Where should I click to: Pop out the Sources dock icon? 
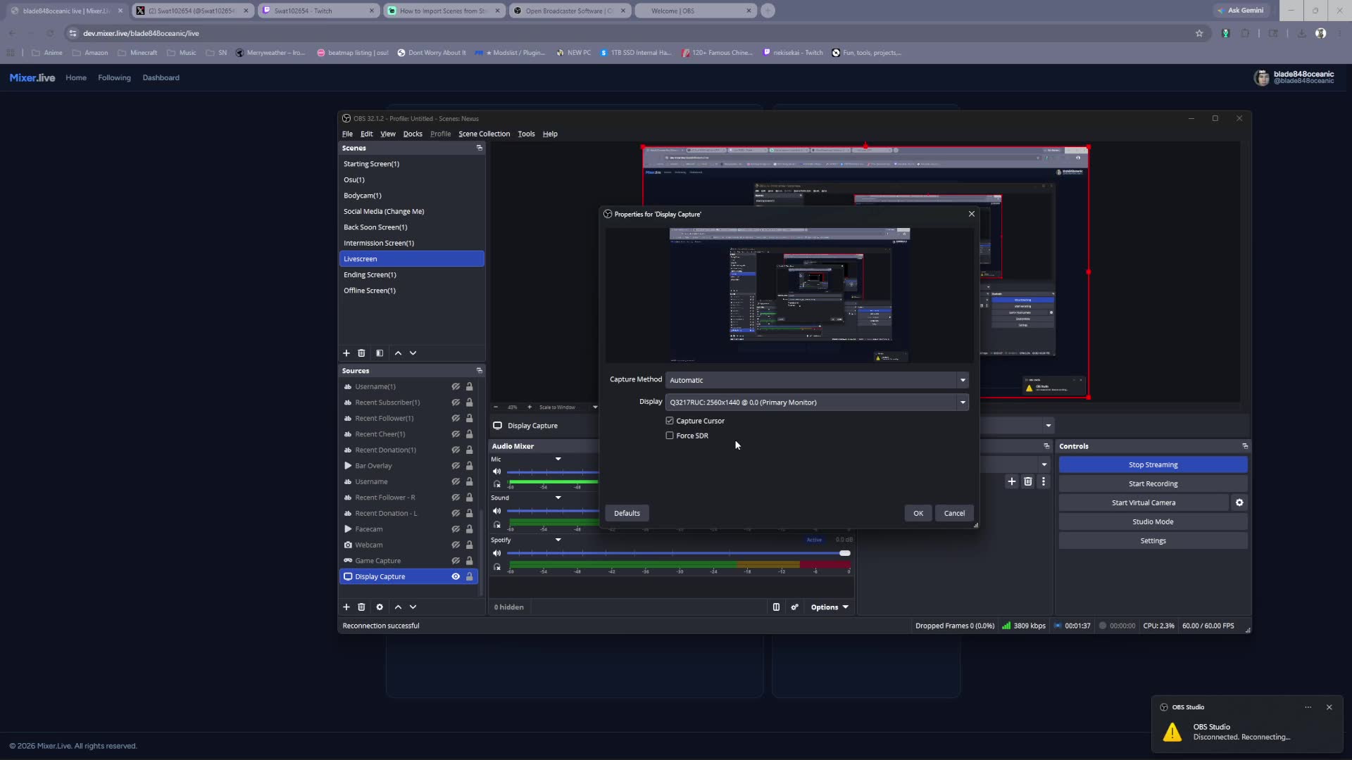(480, 371)
